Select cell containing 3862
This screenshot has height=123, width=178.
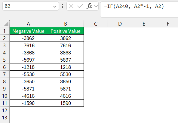click(x=65, y=38)
